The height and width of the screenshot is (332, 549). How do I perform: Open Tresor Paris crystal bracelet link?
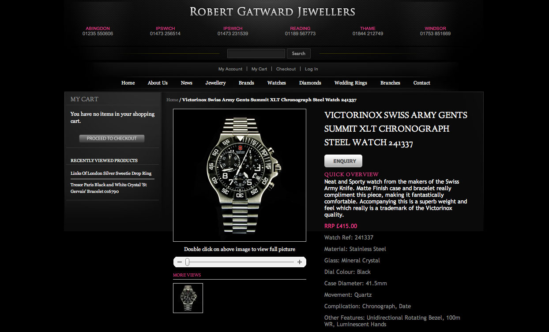pos(109,188)
